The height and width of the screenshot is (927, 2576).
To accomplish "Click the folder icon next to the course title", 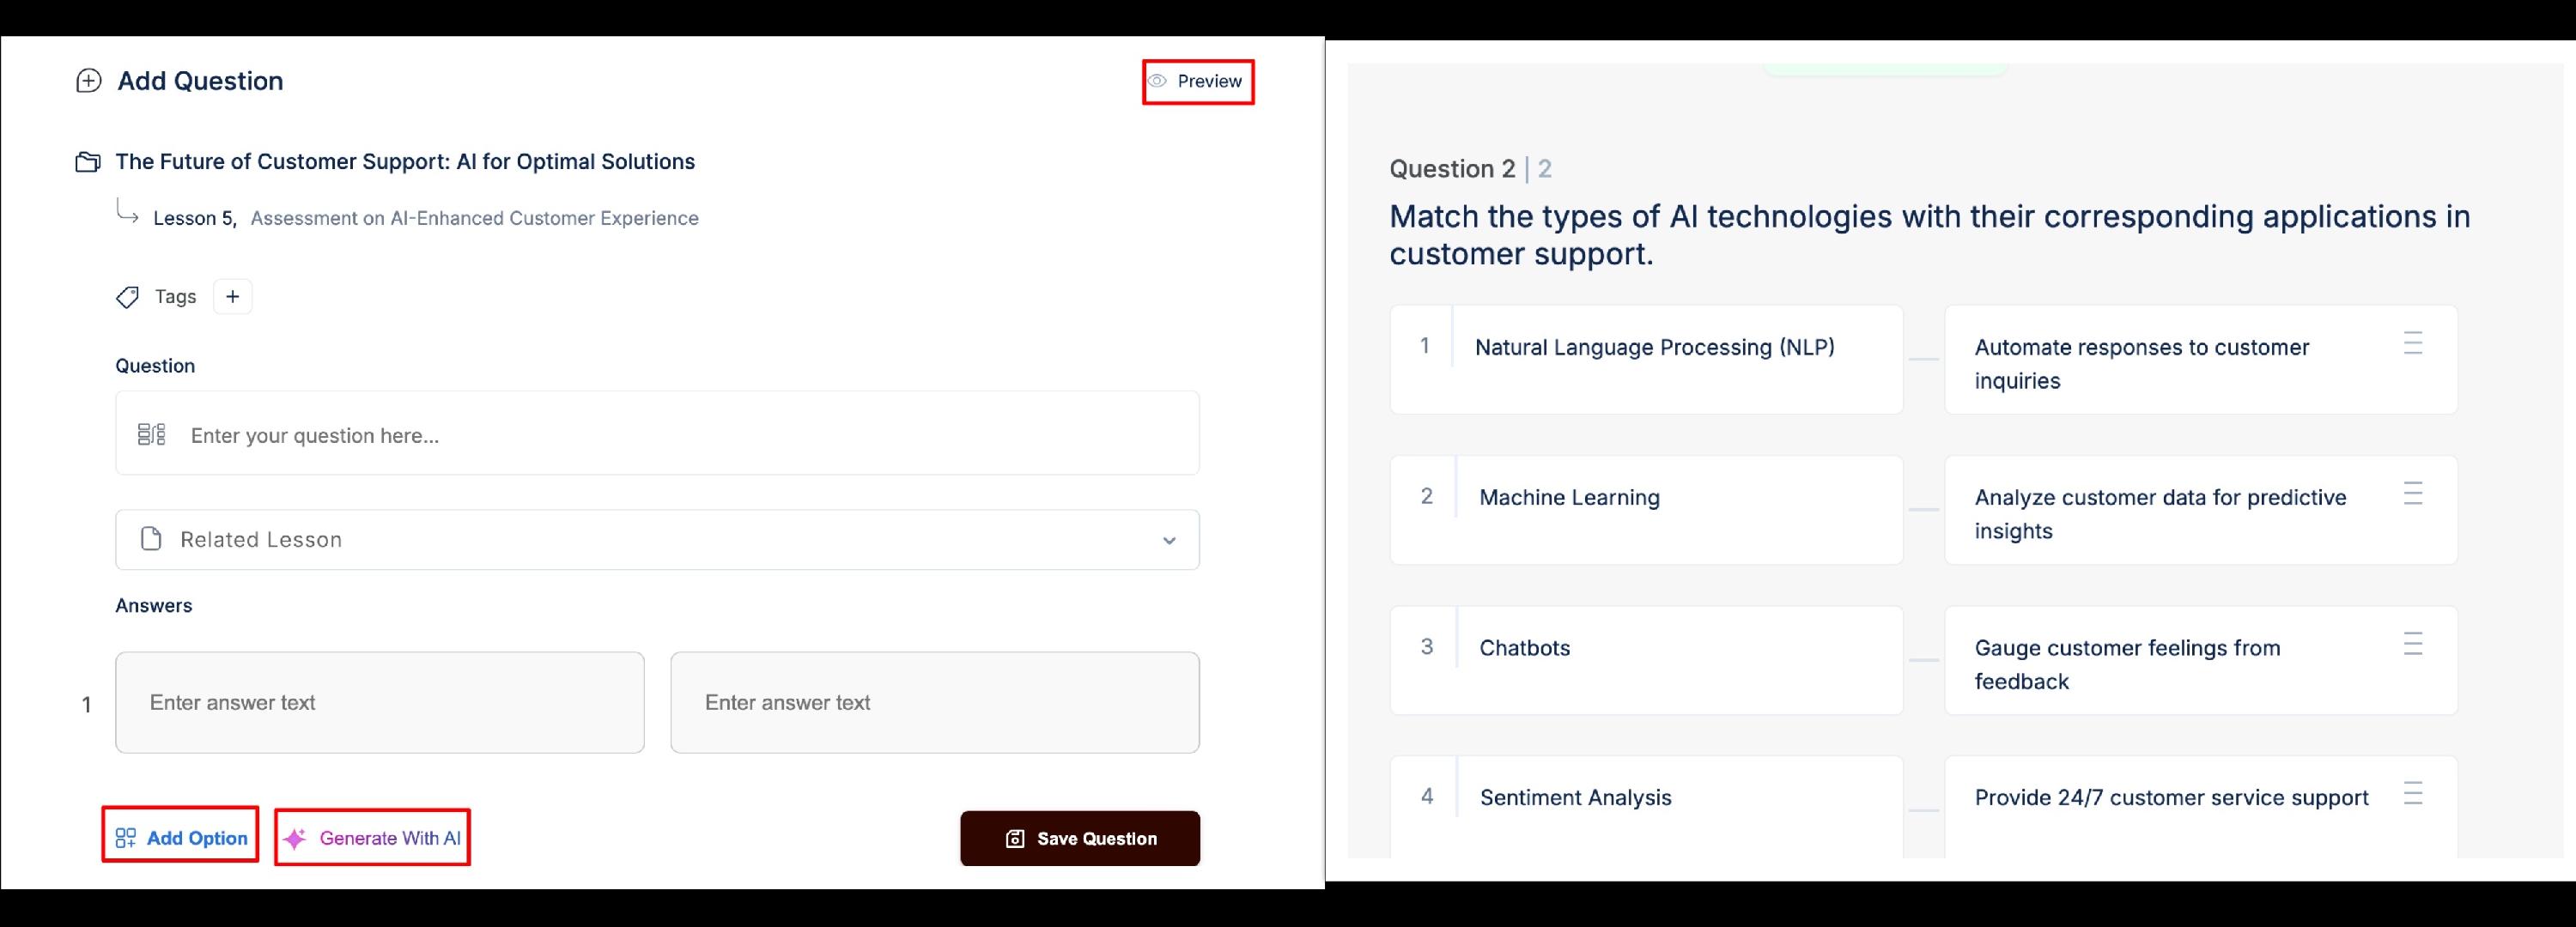I will pos(88,162).
